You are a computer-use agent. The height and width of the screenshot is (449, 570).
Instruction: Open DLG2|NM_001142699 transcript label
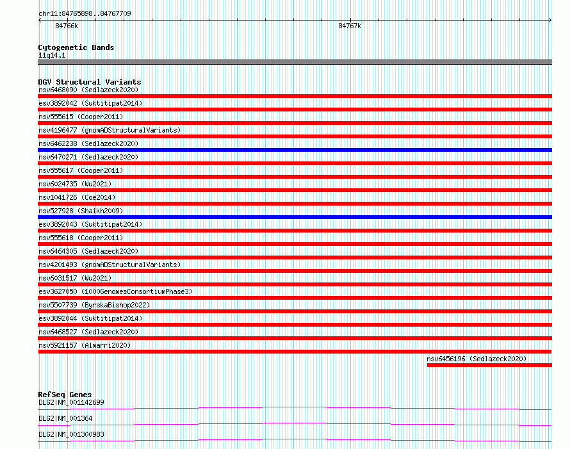(71, 402)
